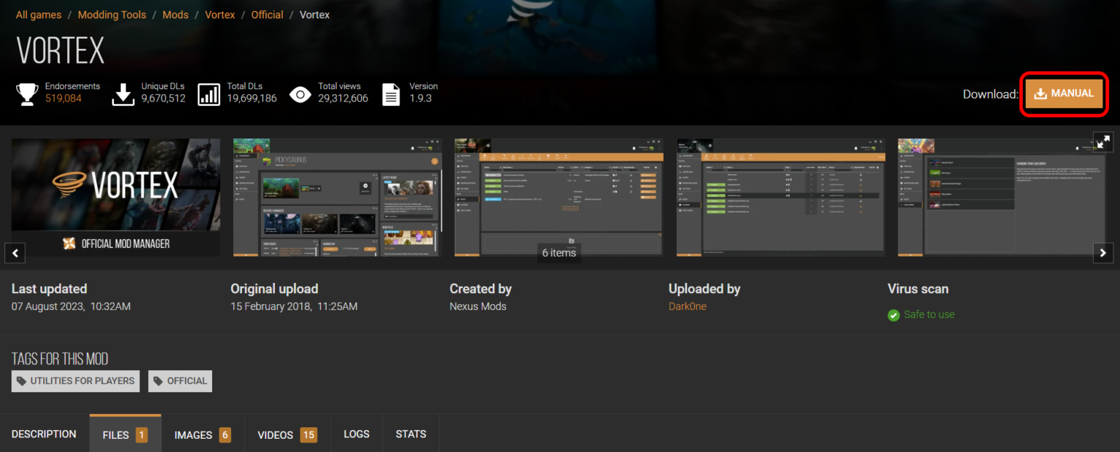
Task: Select the Official tag
Action: [180, 381]
